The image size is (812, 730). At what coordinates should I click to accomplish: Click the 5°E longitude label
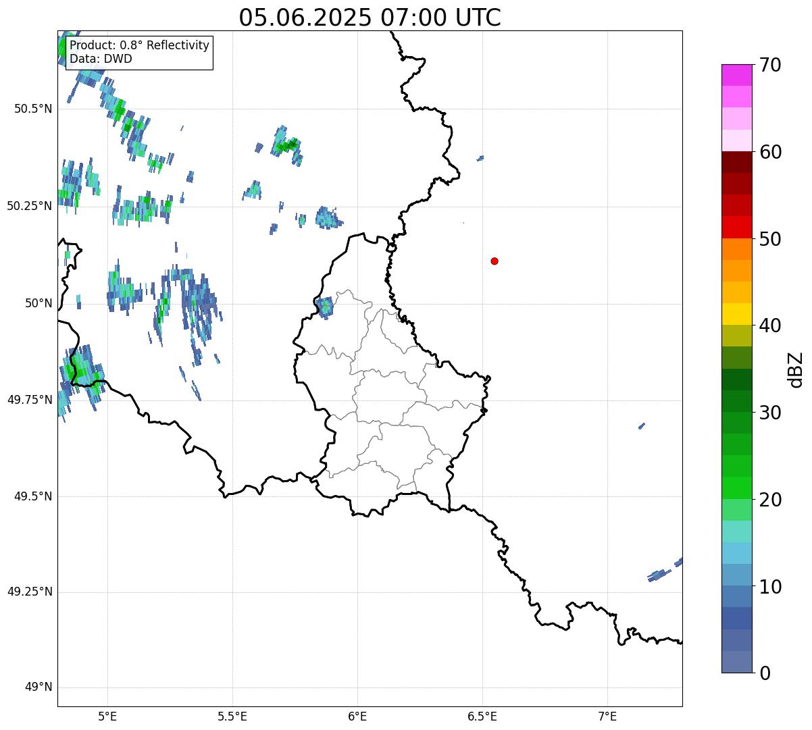(x=107, y=716)
